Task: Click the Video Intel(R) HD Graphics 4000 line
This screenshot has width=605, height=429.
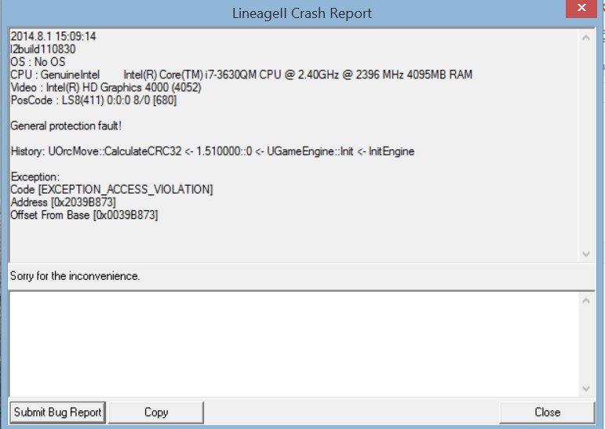Action: pyautogui.click(x=106, y=88)
